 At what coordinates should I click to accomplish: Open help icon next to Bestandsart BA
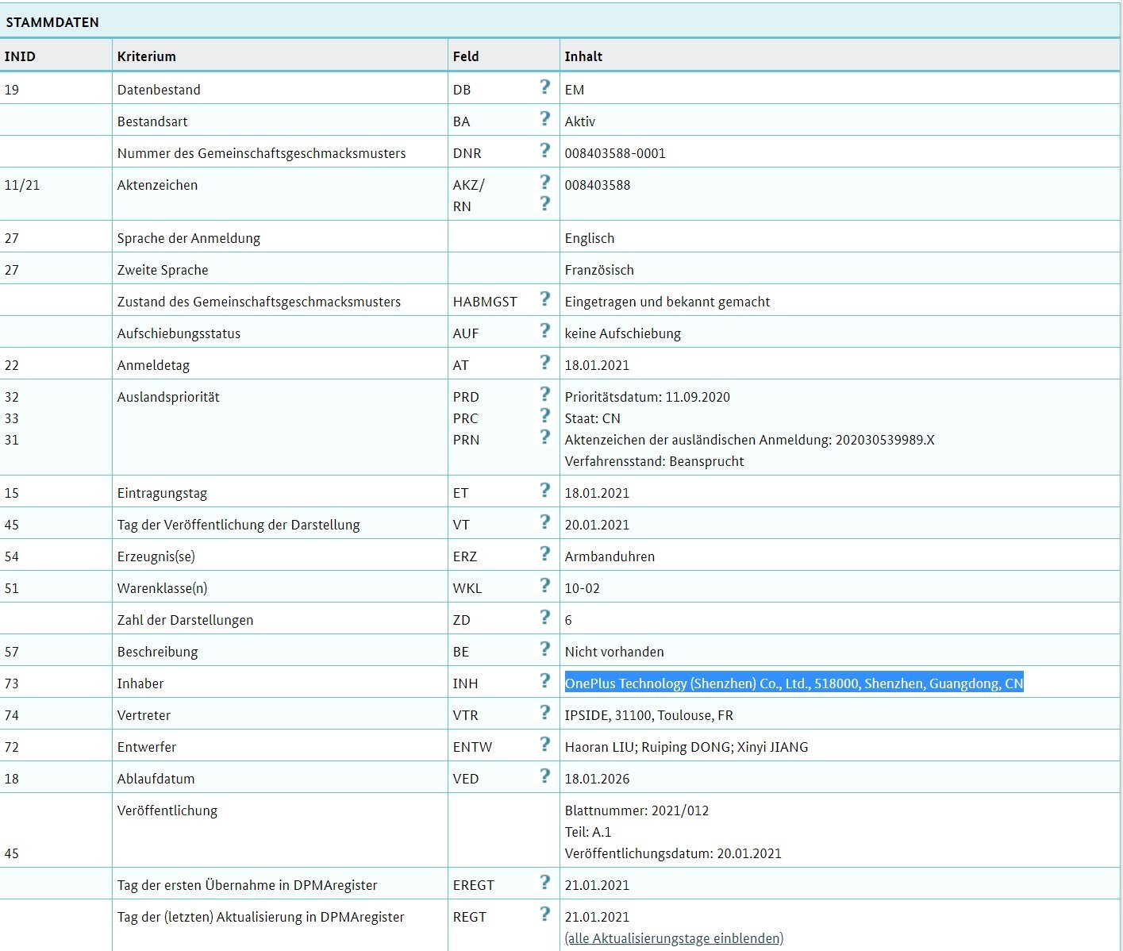tap(544, 118)
